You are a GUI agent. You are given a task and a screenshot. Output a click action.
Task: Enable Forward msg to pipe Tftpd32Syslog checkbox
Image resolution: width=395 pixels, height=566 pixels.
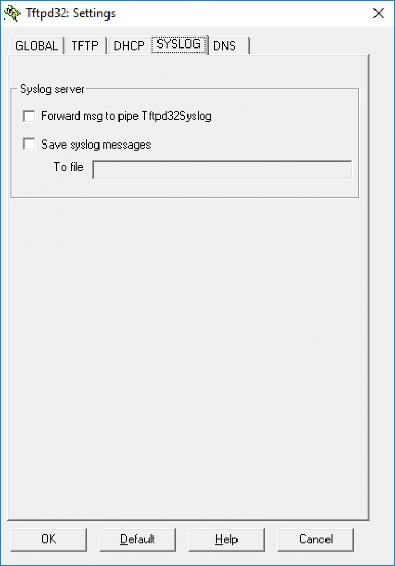coord(29,116)
